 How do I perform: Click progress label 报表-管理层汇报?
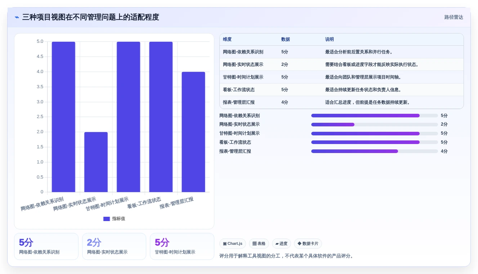pyautogui.click(x=235, y=151)
